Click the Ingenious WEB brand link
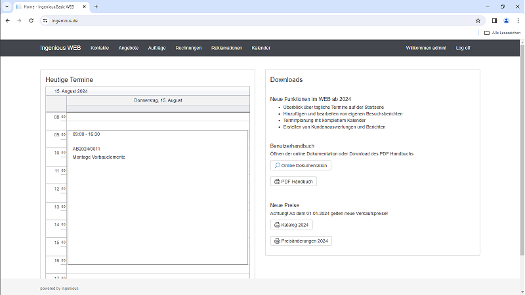 point(60,48)
